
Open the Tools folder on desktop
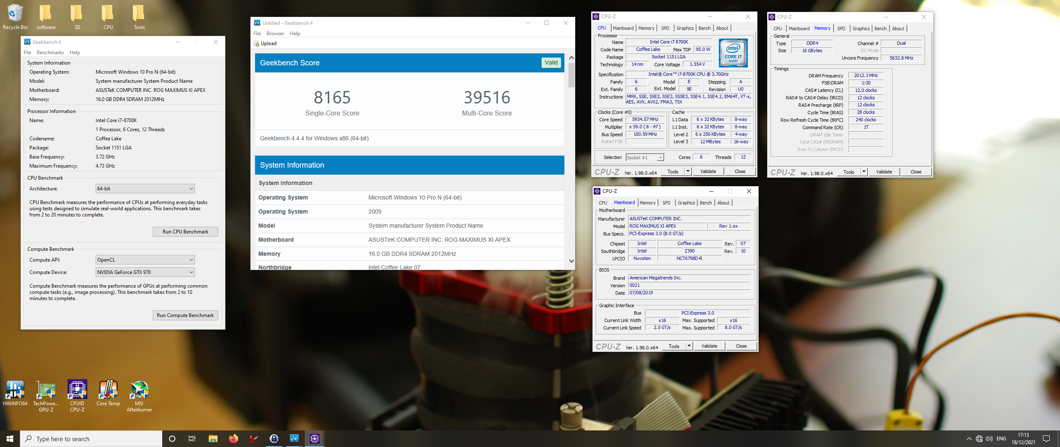tap(139, 17)
